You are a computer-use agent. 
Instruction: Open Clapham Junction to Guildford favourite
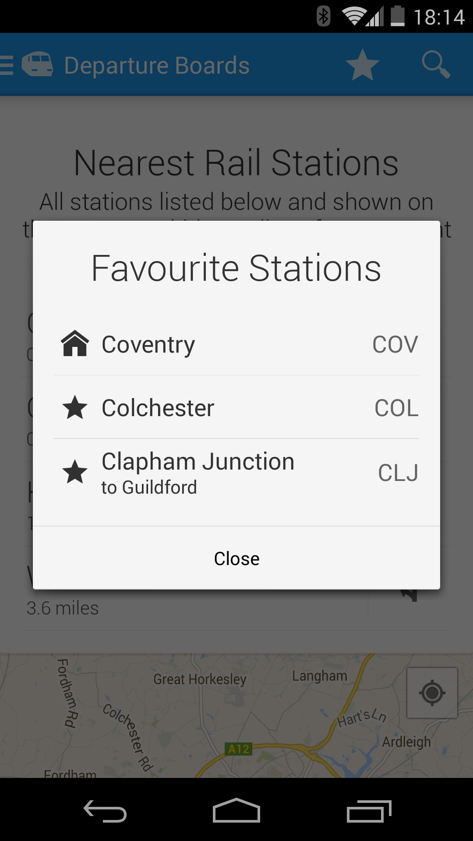tap(236, 473)
